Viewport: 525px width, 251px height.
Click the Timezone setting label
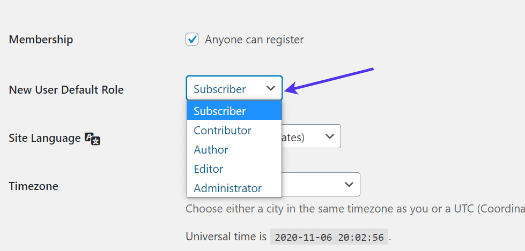(x=33, y=186)
